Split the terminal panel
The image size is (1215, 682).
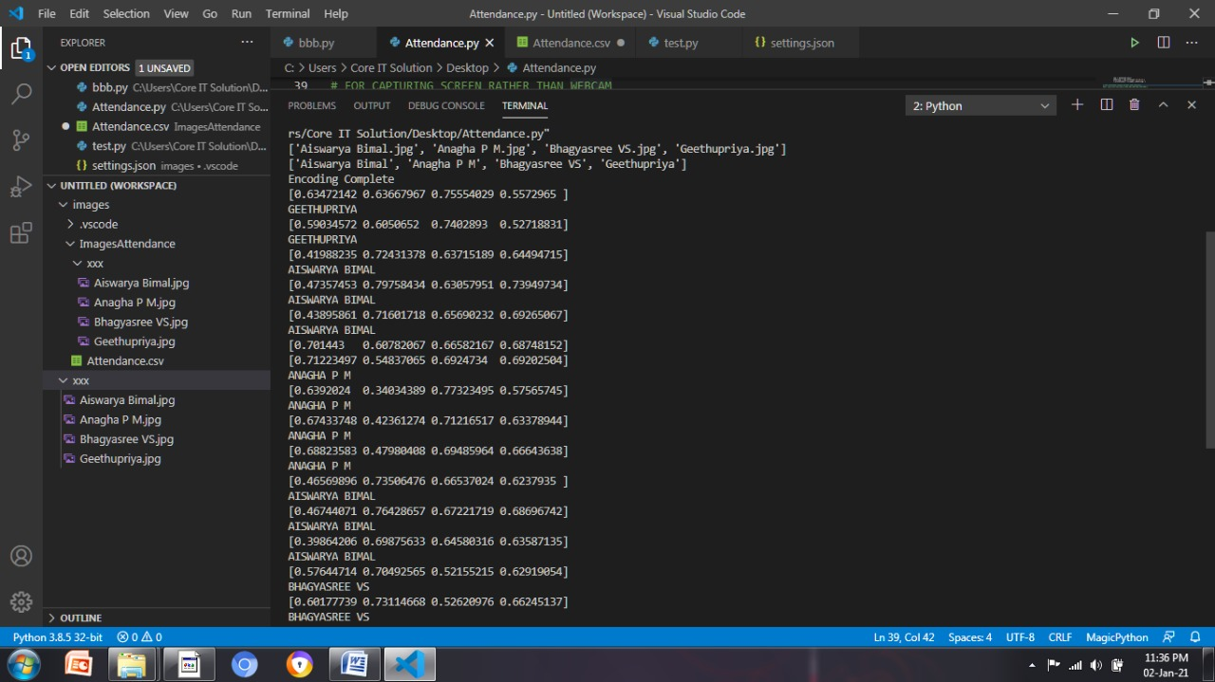coord(1106,105)
